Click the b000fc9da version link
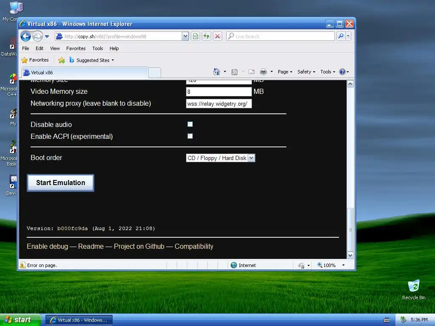This screenshot has height=326, width=435. tap(72, 228)
